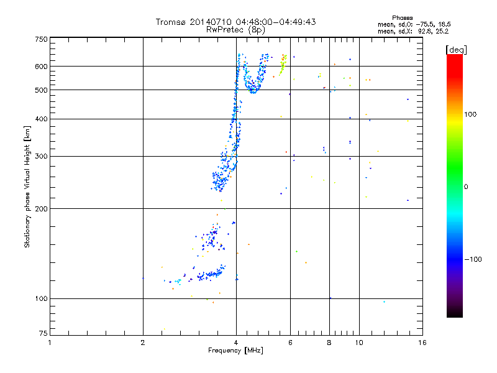
Task: Click the yellow-green echo cluster near 6 MHz
Action: (x=283, y=65)
